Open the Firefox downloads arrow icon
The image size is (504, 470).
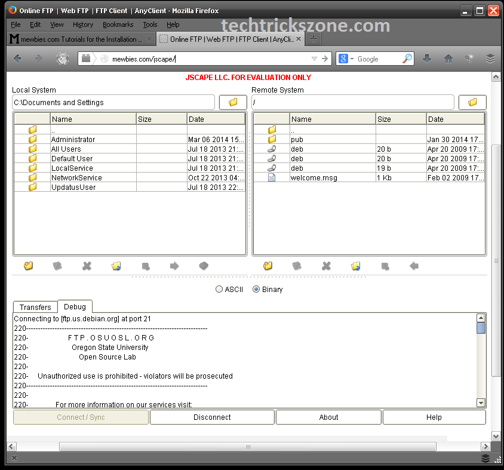coord(427,59)
